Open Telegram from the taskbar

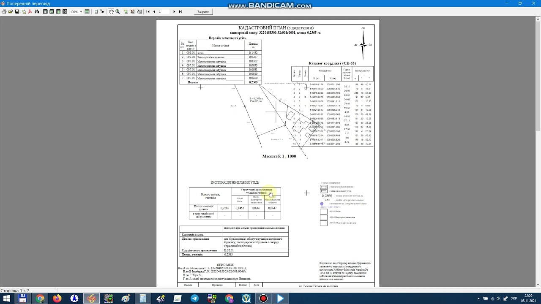click(194, 299)
